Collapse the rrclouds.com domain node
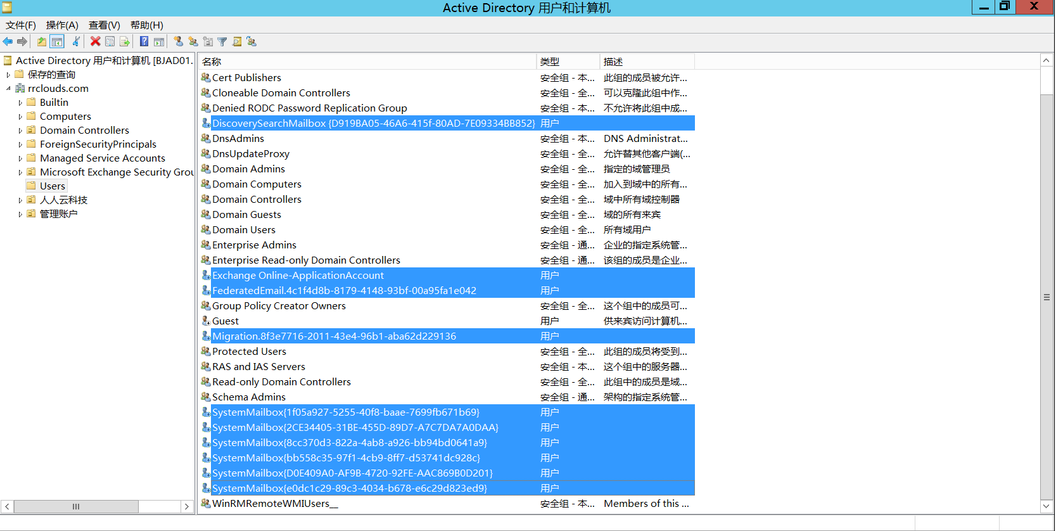The height and width of the screenshot is (531, 1056). 8,89
